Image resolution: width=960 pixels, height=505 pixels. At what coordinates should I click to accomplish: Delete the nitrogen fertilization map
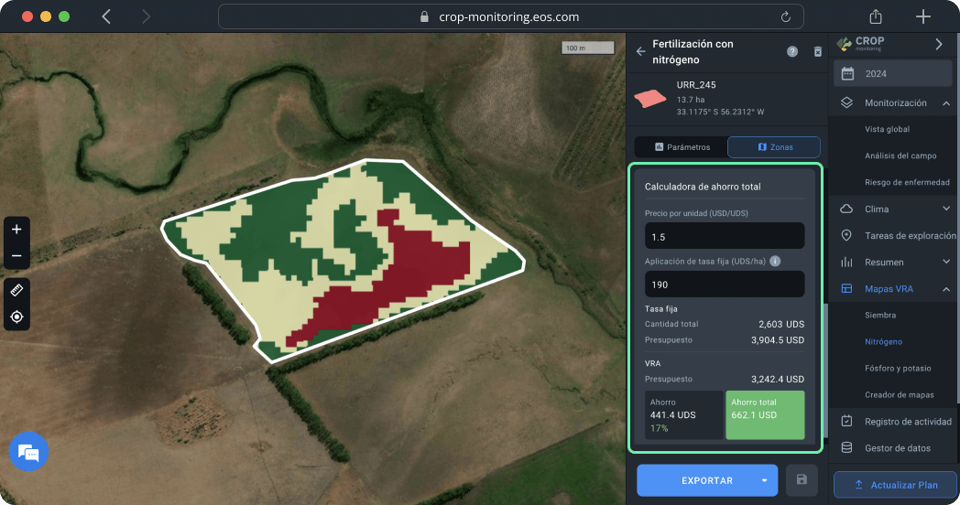coord(818,52)
